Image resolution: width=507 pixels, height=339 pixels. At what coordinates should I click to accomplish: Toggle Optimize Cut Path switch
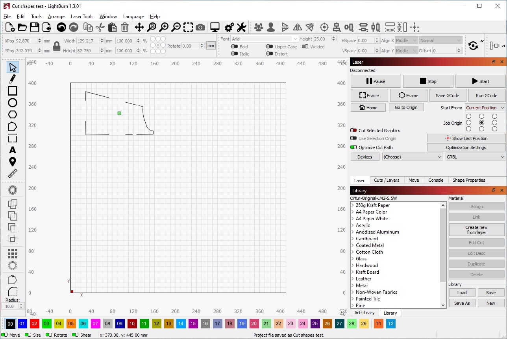click(x=353, y=147)
